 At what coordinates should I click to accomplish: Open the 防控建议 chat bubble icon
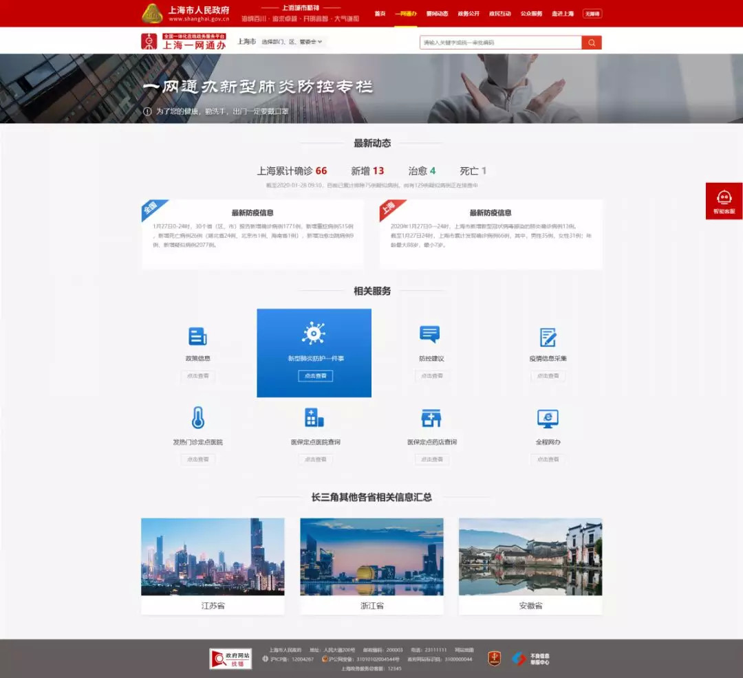[x=429, y=335]
